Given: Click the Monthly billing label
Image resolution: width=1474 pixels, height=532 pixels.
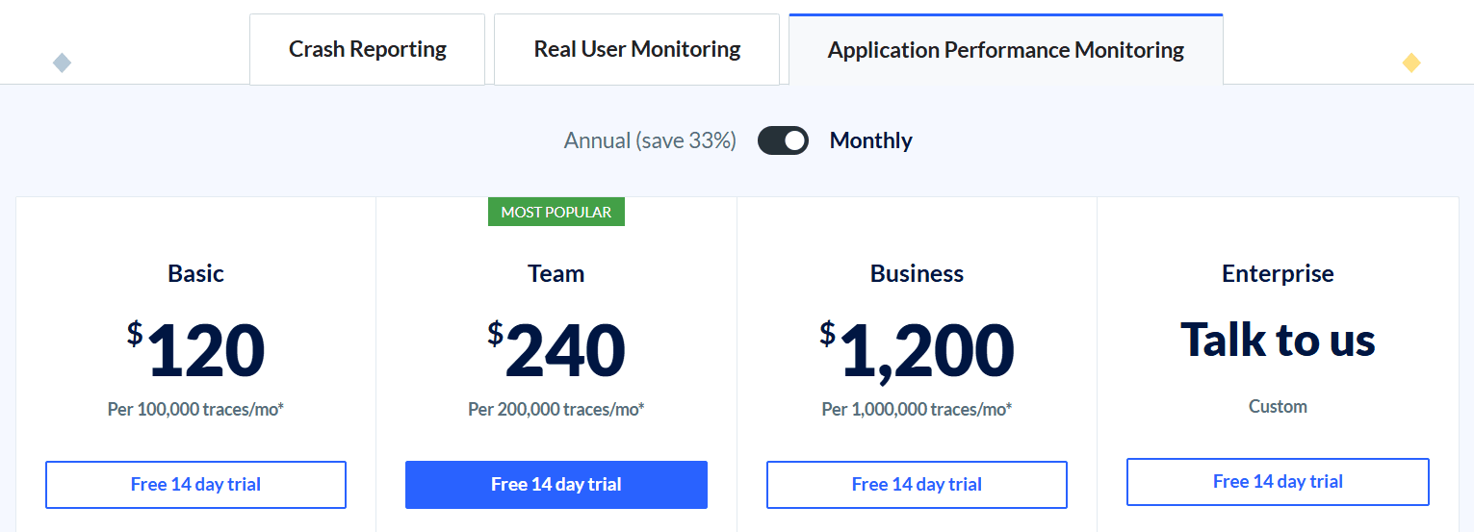Looking at the screenshot, I should tap(870, 140).
